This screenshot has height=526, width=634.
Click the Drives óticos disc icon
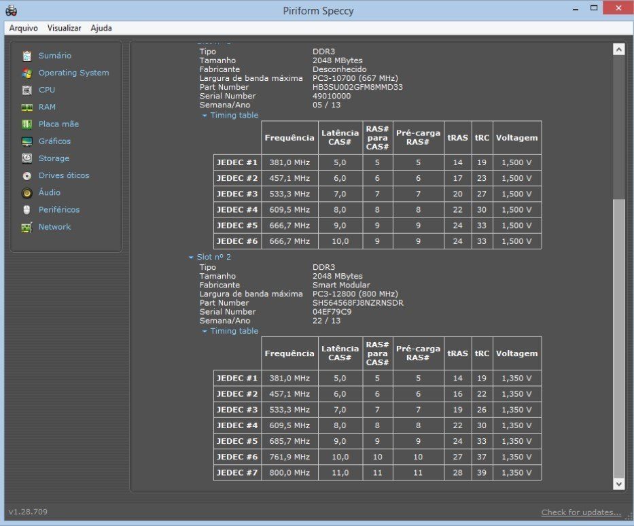click(27, 176)
